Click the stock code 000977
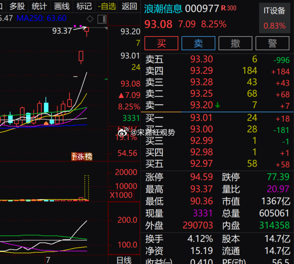Viewport: 294px width, 264px height. [202, 8]
